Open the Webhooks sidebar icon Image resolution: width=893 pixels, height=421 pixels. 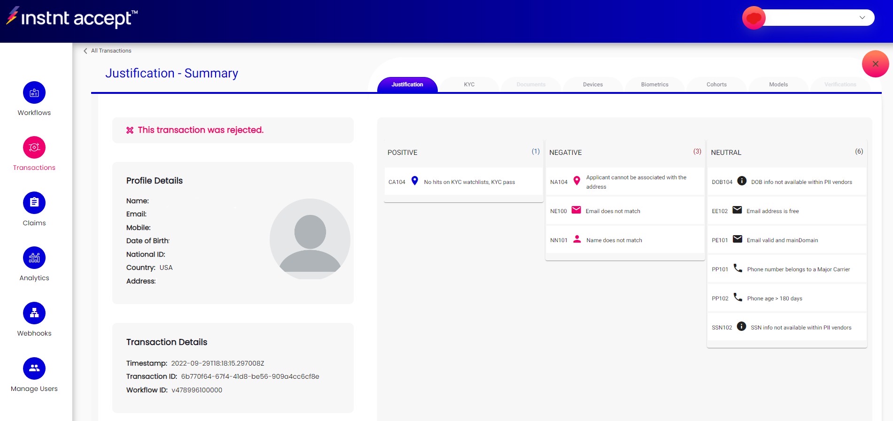(x=34, y=313)
